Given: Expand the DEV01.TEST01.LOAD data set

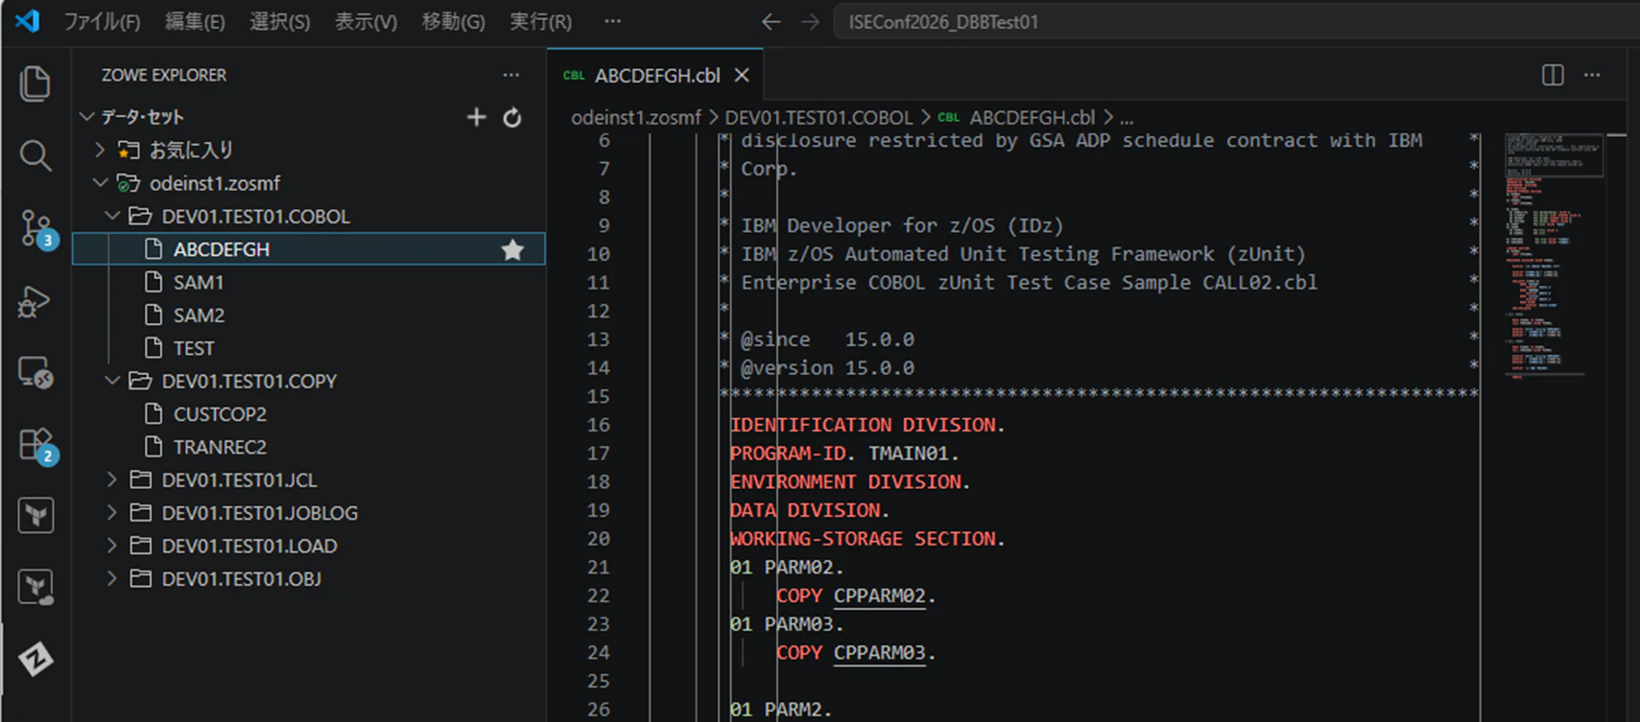Looking at the screenshot, I should click(x=112, y=546).
